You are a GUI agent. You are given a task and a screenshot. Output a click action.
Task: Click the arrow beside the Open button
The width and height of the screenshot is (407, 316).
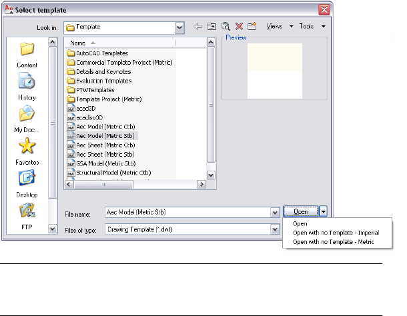click(324, 212)
